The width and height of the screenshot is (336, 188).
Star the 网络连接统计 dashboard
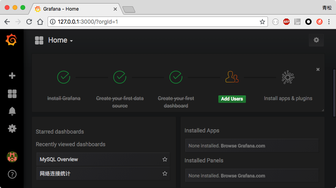coord(164,173)
